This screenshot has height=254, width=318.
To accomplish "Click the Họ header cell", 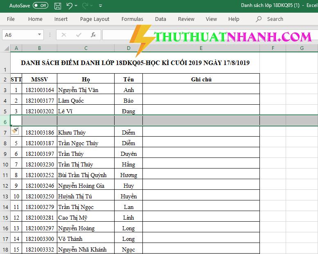I will click(x=86, y=79).
